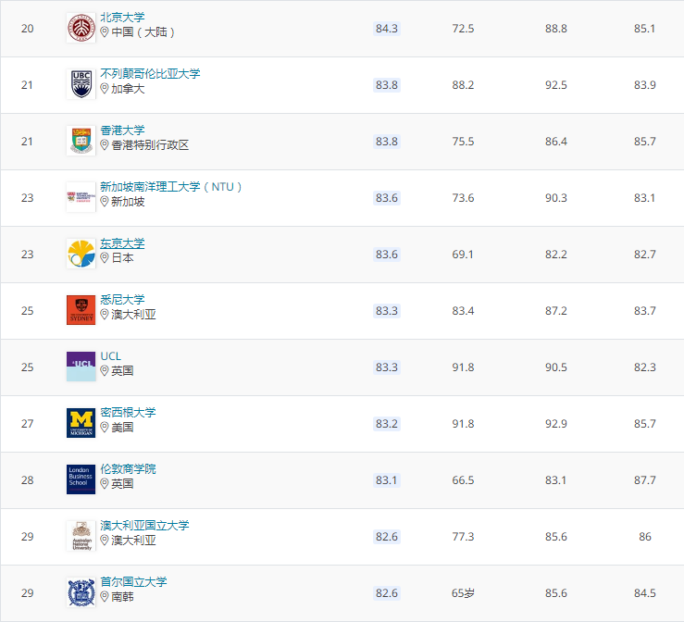684x622 pixels.
Task: Click the NTU Singapore logo
Action: [81, 197]
